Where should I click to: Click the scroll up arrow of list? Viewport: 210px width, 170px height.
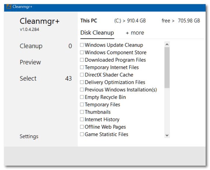click(x=167, y=45)
